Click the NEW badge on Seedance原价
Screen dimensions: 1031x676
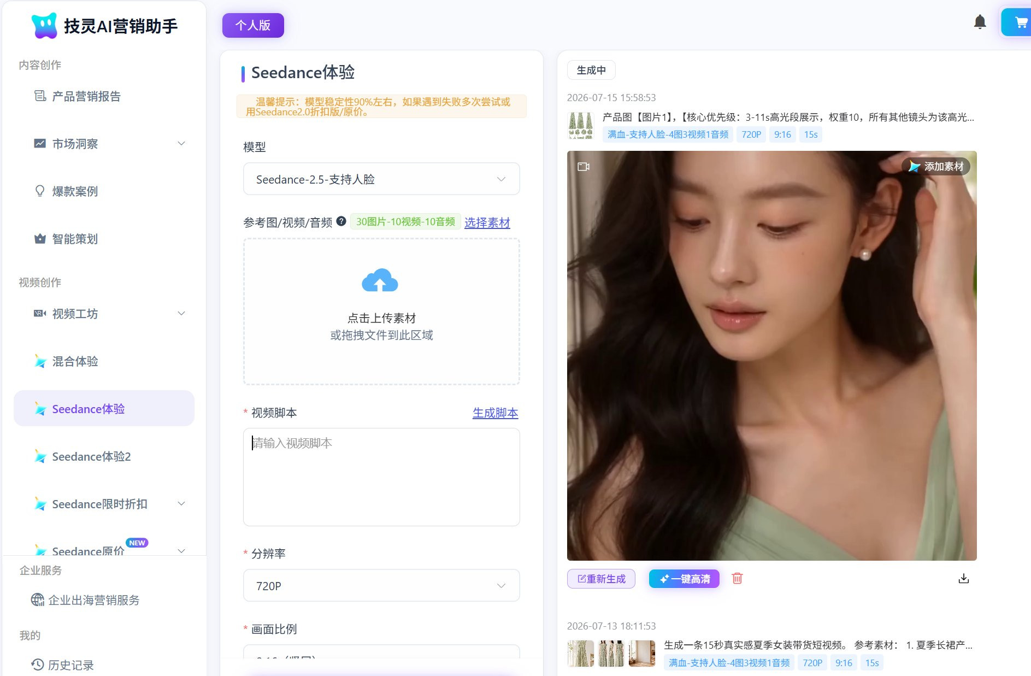click(137, 543)
